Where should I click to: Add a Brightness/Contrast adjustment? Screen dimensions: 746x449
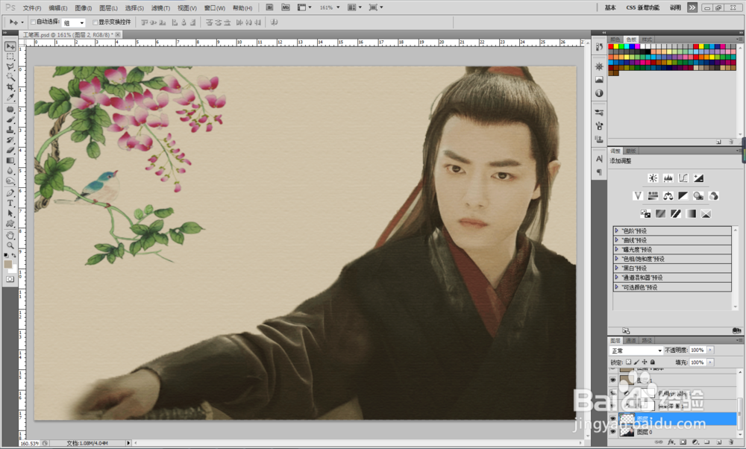coord(653,178)
